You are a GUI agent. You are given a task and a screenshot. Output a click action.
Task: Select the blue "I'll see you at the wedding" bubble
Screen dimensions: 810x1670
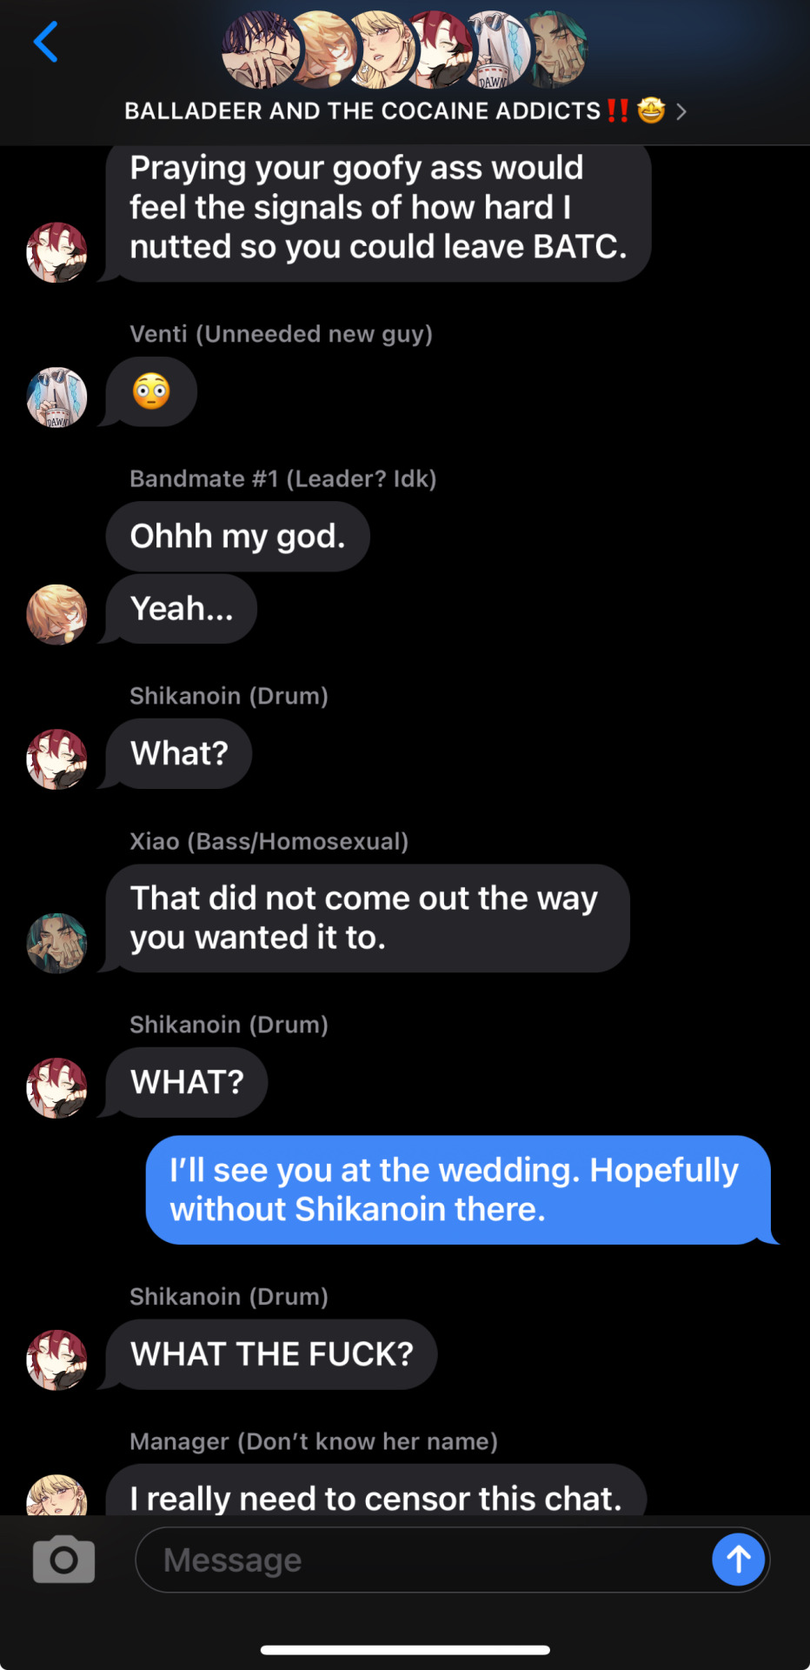tap(459, 1190)
